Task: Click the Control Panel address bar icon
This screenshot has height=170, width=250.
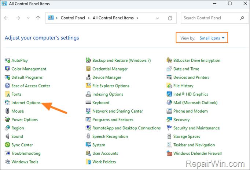Action: pyautogui.click(x=51, y=18)
